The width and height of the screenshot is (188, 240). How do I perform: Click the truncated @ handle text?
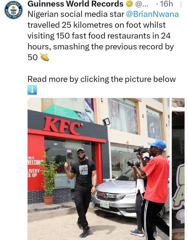click(142, 4)
